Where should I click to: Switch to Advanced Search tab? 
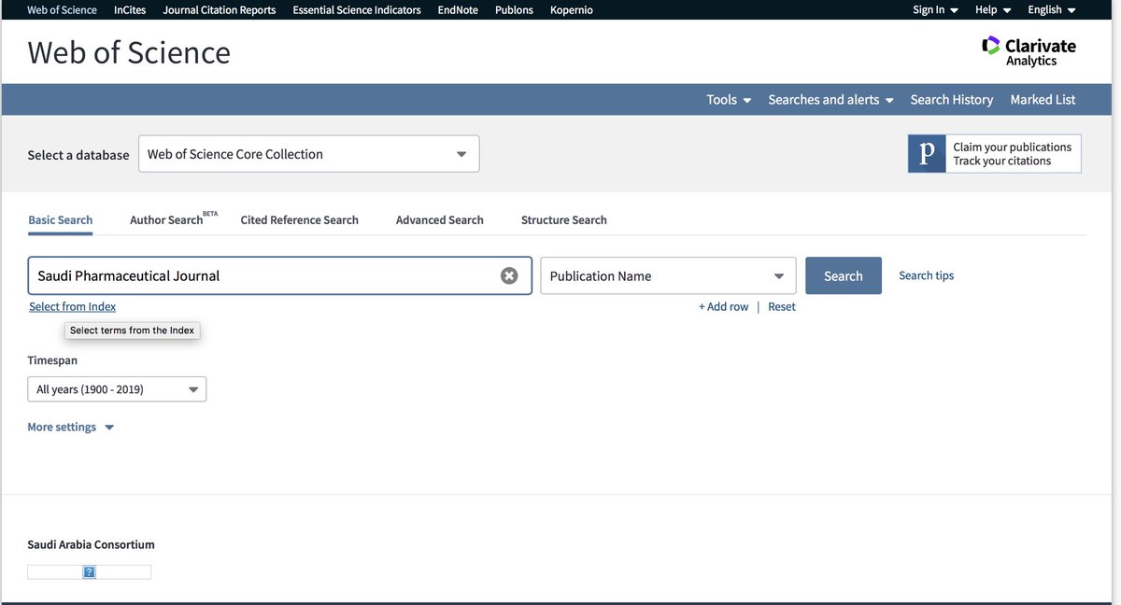(439, 219)
